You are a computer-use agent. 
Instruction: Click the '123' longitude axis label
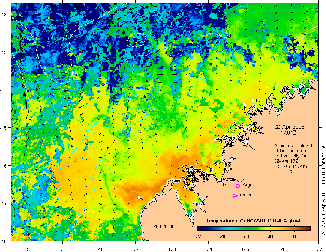click(x=172, y=249)
